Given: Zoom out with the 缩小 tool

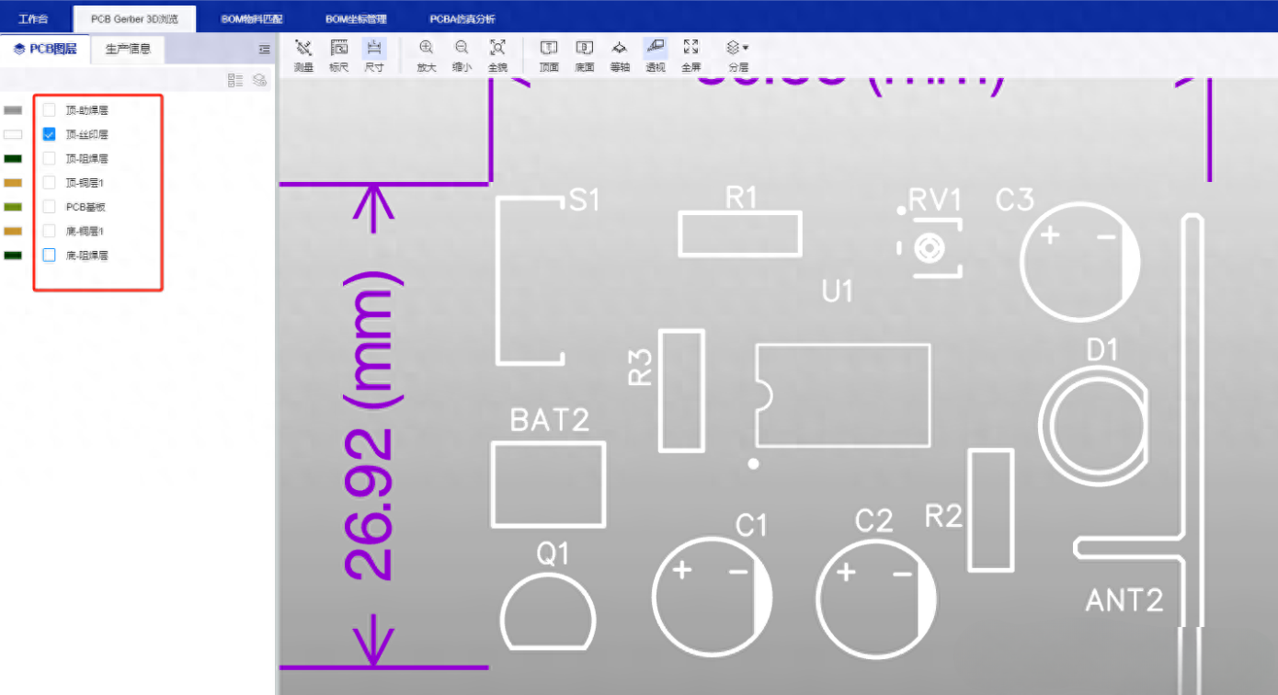Looking at the screenshot, I should point(462,55).
